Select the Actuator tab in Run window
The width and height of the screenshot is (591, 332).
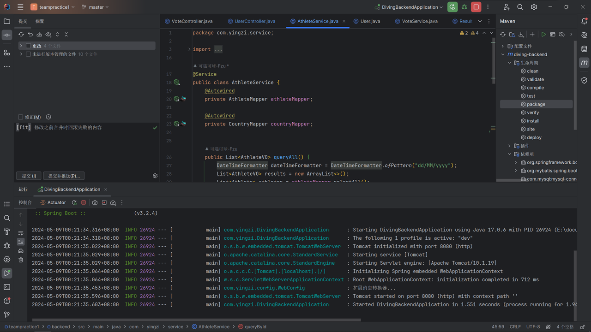[53, 202]
